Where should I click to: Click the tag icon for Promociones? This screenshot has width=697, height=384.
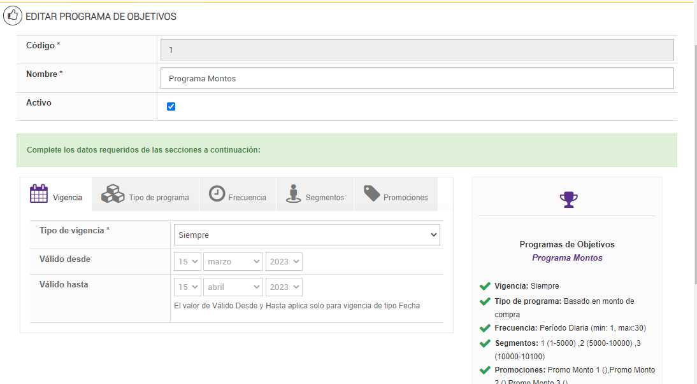(371, 193)
